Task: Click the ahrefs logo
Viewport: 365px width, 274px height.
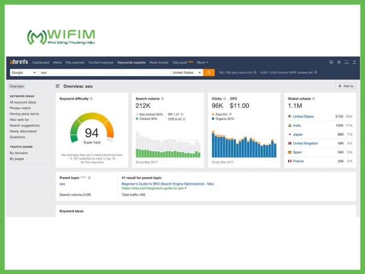Action: (19, 63)
